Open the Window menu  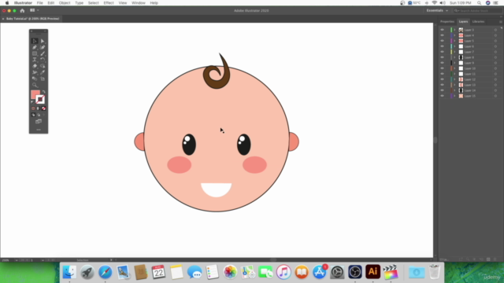[139, 3]
